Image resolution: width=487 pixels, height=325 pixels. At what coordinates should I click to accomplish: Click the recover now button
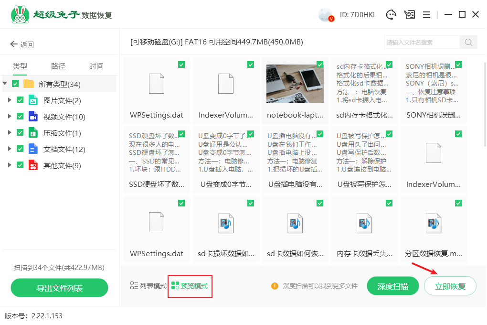coord(450,286)
